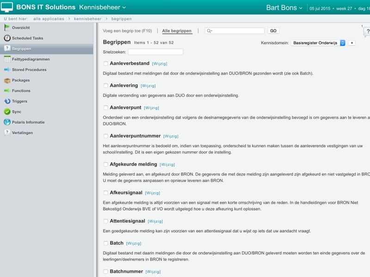Viewport: 370px width, 277px height.
Task: Switch to the Alle begrippen tab
Action: [x=177, y=31]
